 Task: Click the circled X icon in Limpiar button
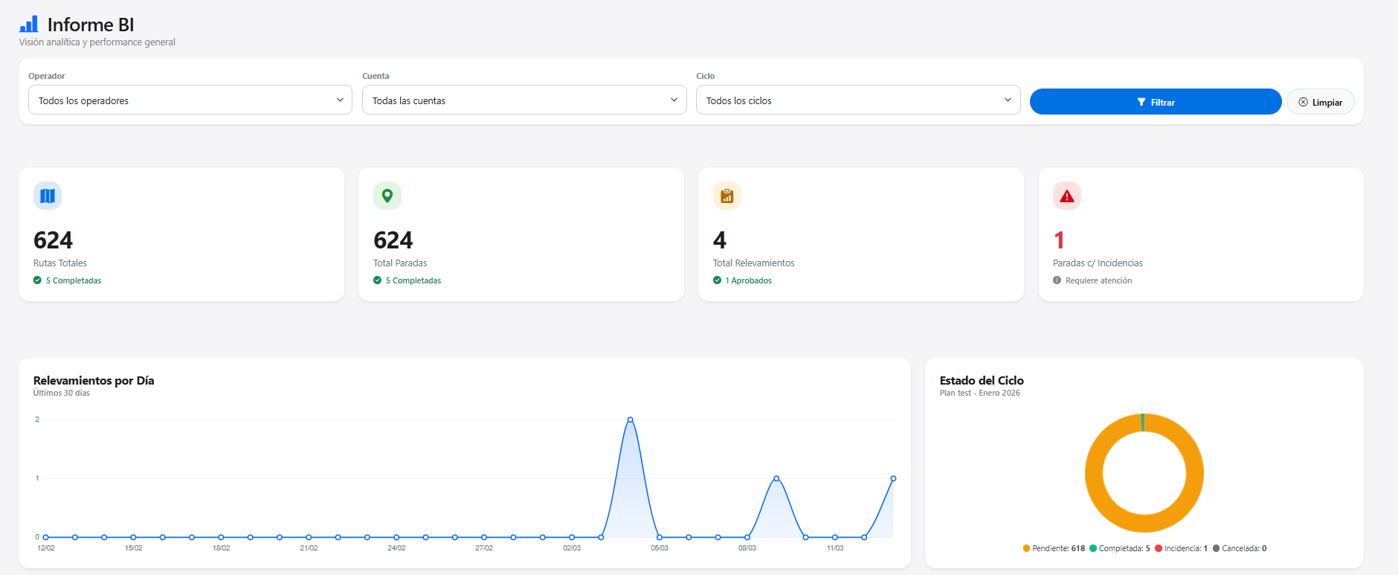point(1303,103)
